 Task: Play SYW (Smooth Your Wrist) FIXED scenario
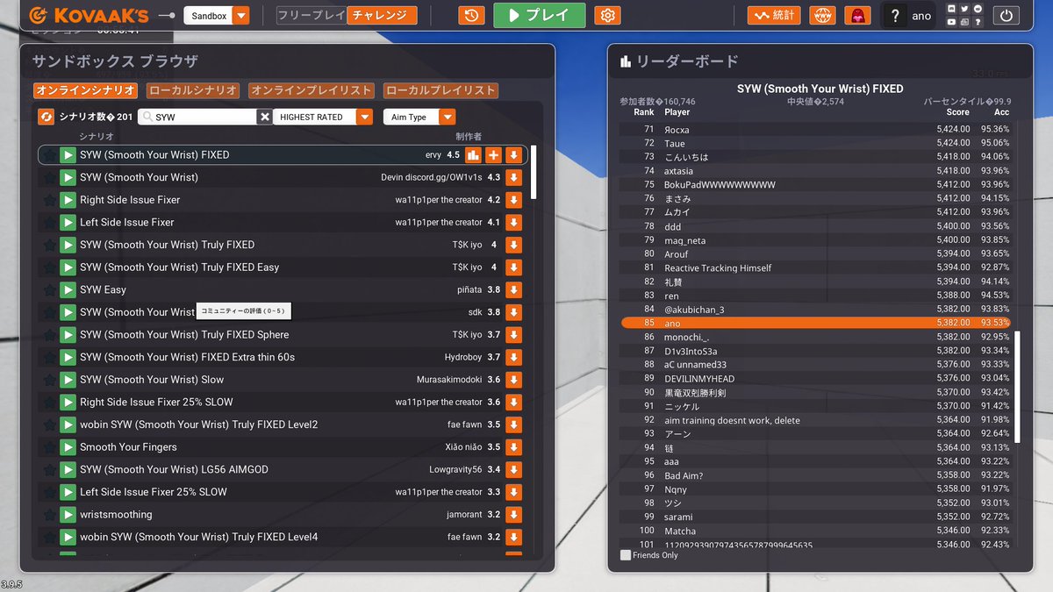click(x=68, y=155)
